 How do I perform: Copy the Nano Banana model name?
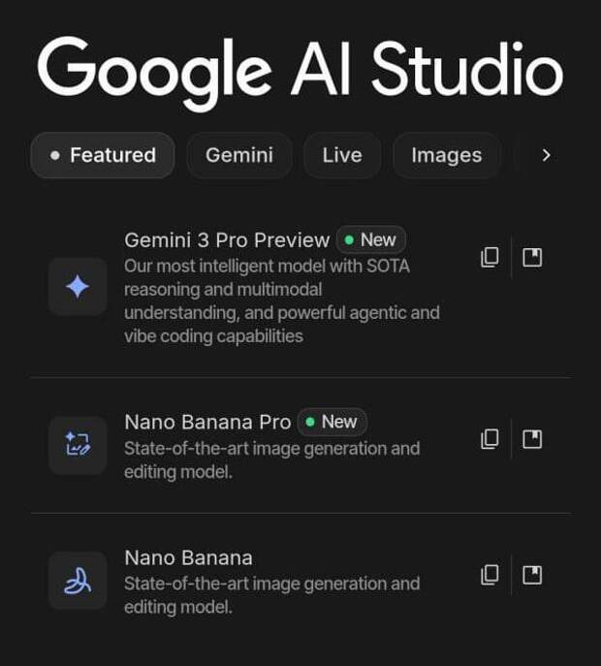click(x=490, y=575)
